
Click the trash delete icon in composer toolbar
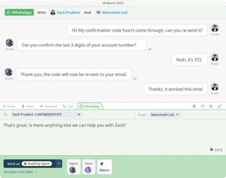coord(194,106)
